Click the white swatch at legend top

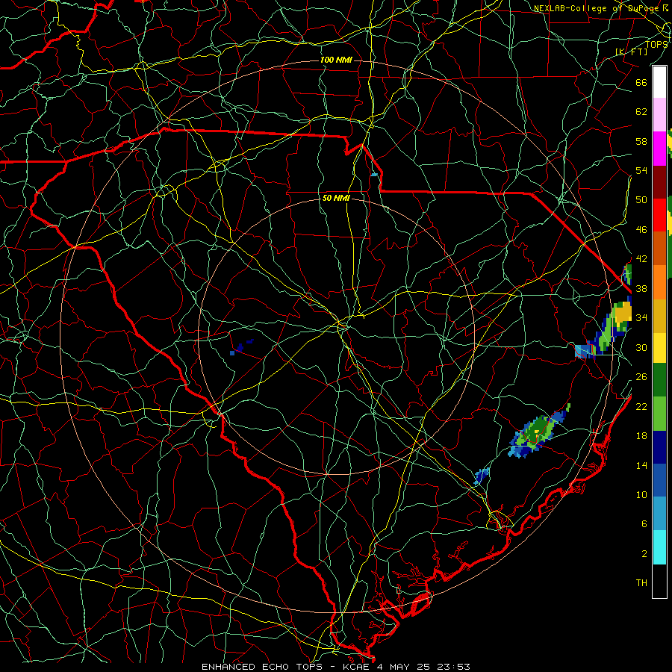pyautogui.click(x=659, y=82)
